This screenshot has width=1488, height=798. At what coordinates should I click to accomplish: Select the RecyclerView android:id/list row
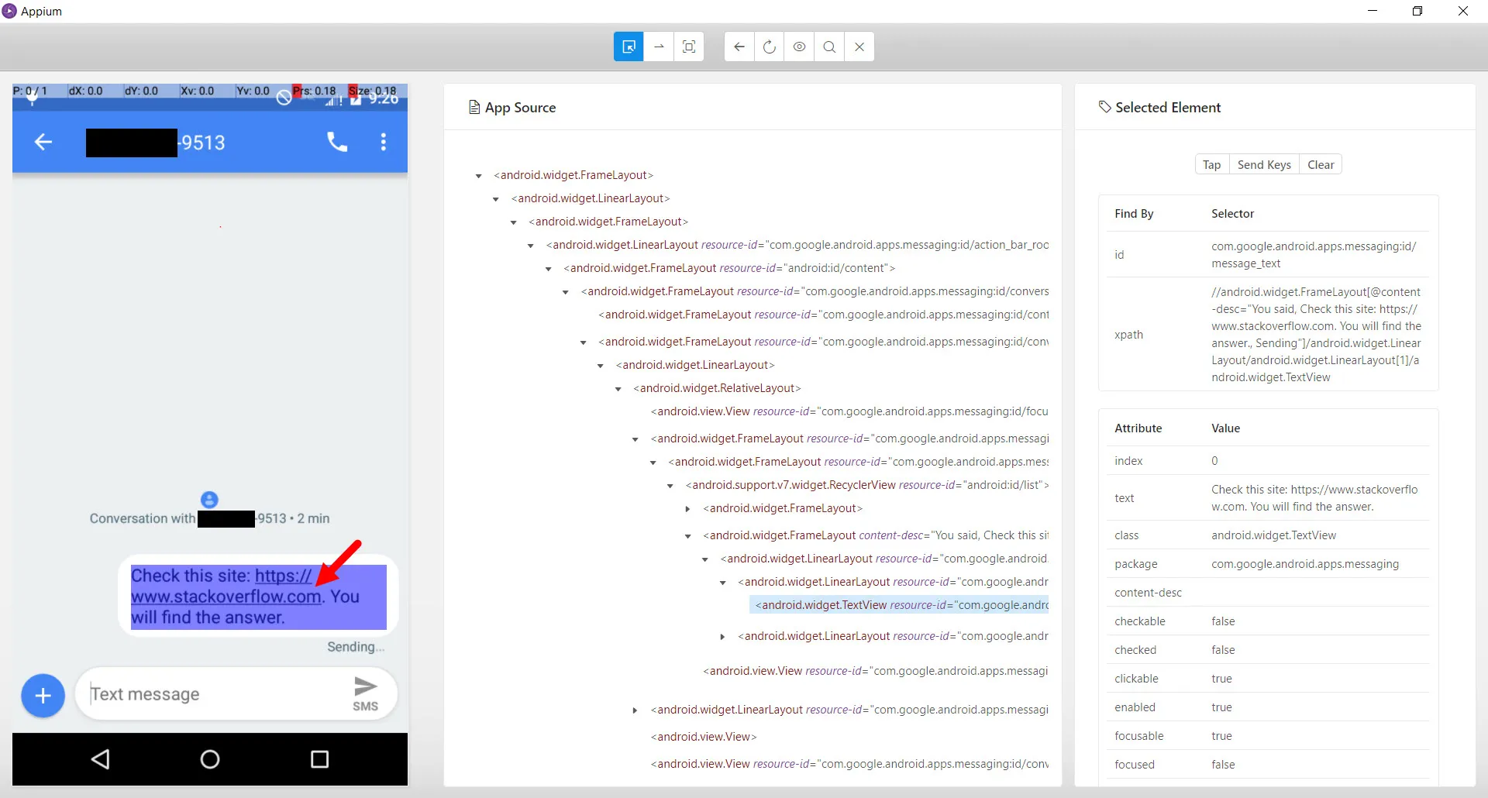[x=867, y=485]
